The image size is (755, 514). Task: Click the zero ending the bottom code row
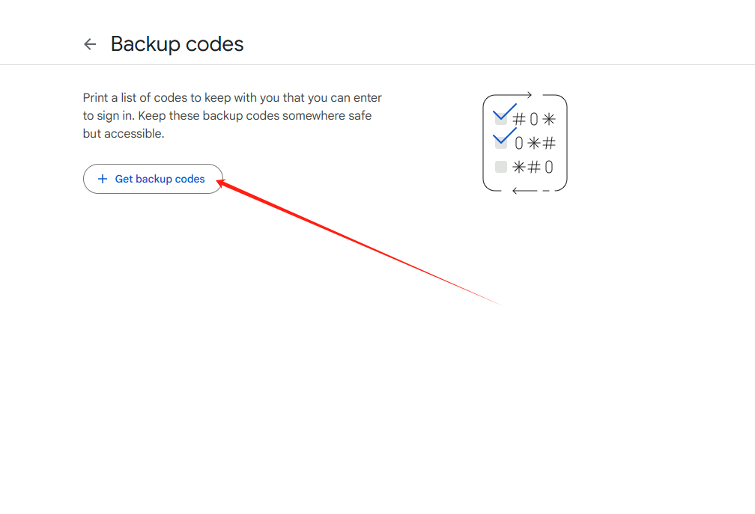549,168
